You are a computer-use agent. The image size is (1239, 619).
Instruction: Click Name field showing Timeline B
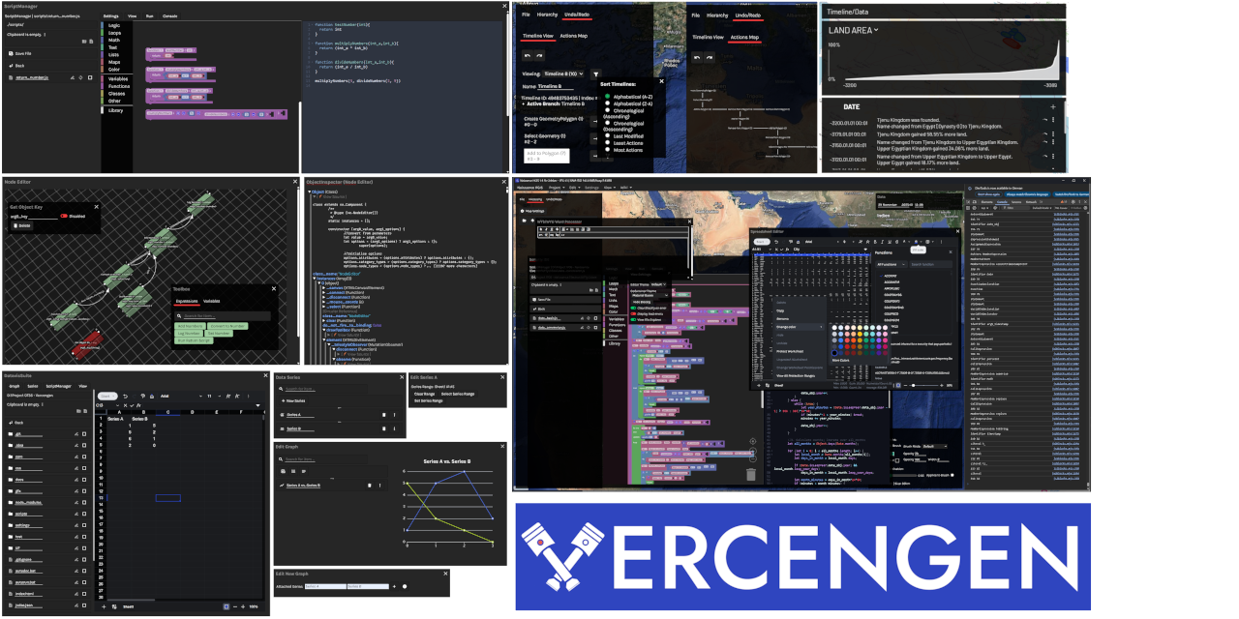click(x=556, y=86)
